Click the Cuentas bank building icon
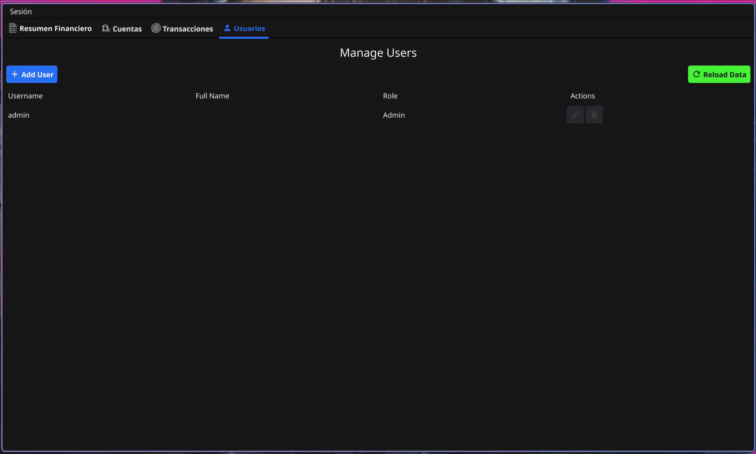756x454 pixels. pyautogui.click(x=106, y=28)
